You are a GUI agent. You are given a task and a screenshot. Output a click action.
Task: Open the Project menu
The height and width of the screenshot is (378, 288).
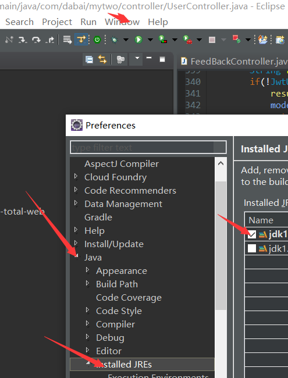pyautogui.click(x=57, y=22)
